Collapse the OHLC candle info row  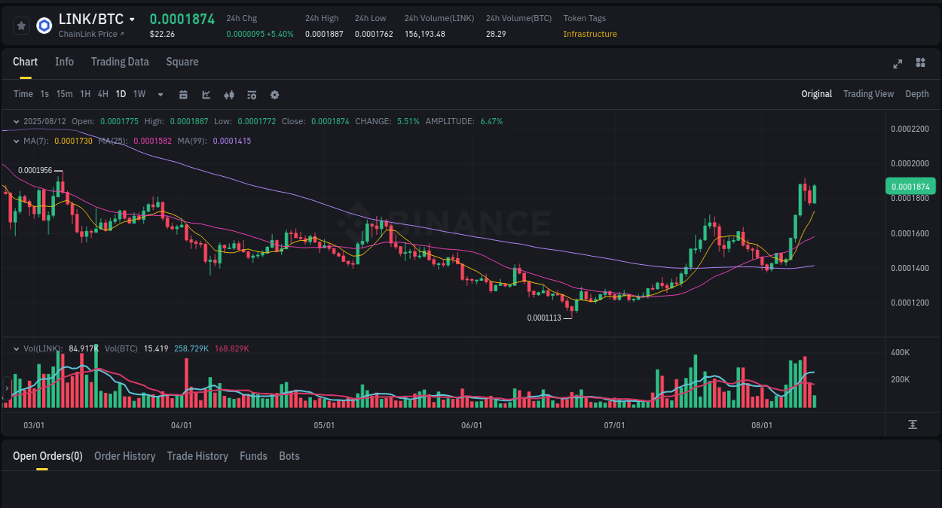(16, 120)
